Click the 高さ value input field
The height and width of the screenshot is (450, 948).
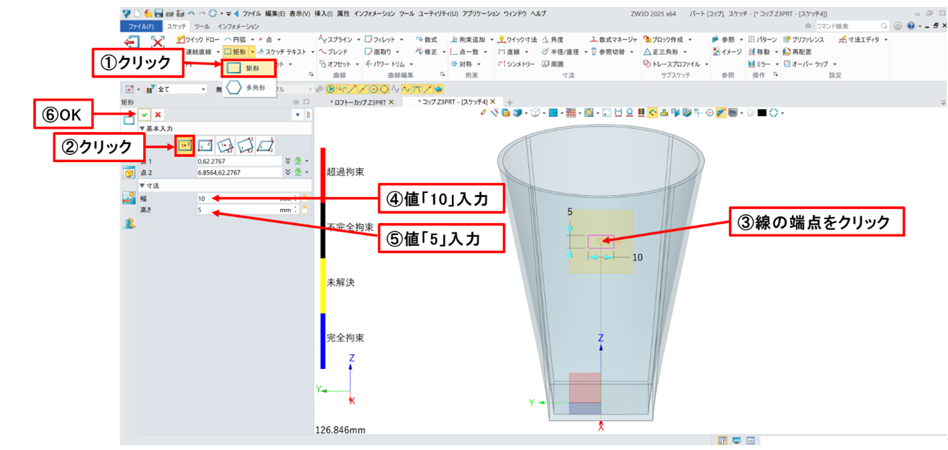(x=247, y=210)
